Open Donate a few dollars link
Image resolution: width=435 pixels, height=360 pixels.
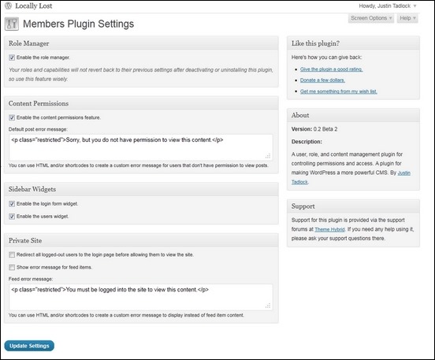(x=322, y=80)
